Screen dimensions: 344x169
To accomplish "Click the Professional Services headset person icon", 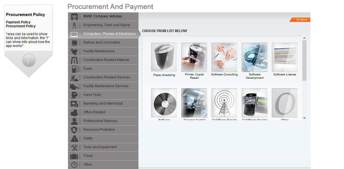I will pyautogui.click(x=74, y=121).
